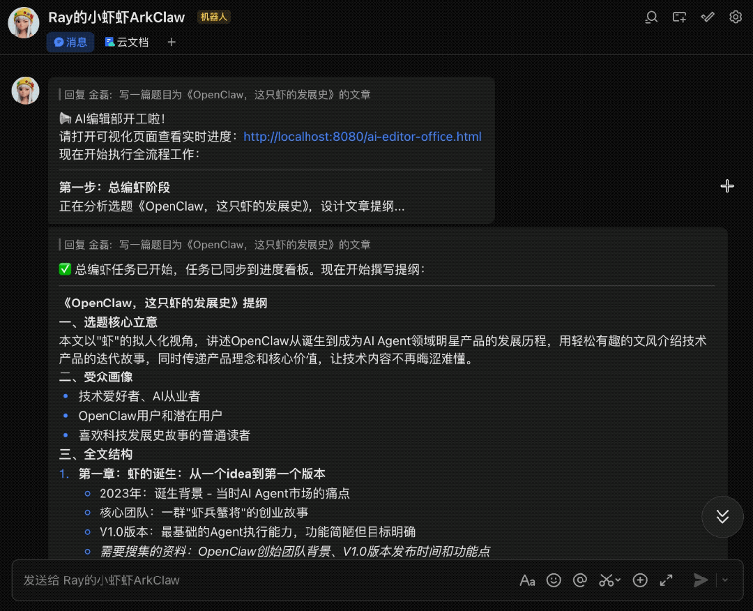Open text formatting with the Aa icon

527,580
